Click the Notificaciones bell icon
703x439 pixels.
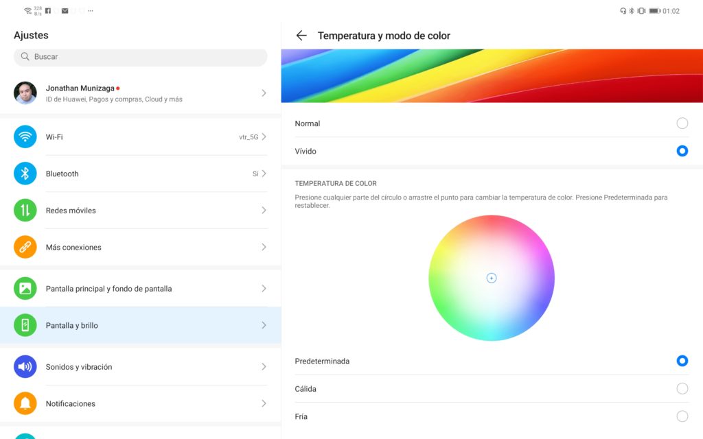point(25,403)
